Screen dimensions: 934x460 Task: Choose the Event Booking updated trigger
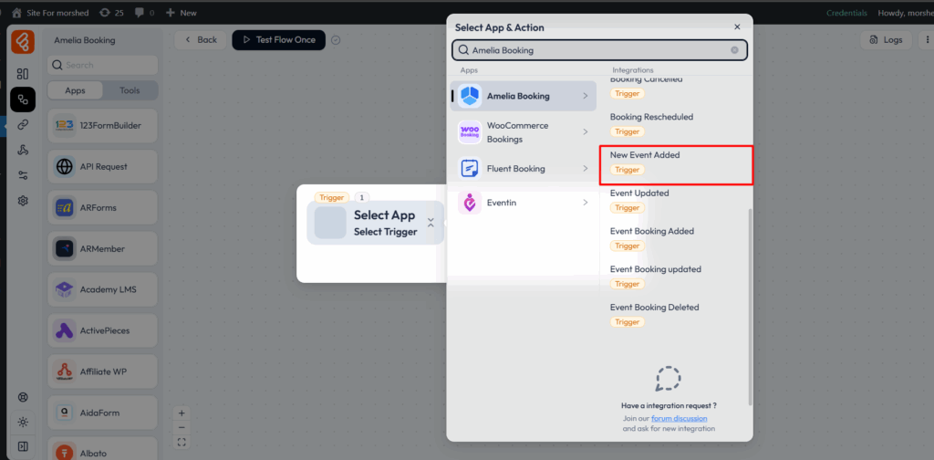tap(655, 269)
